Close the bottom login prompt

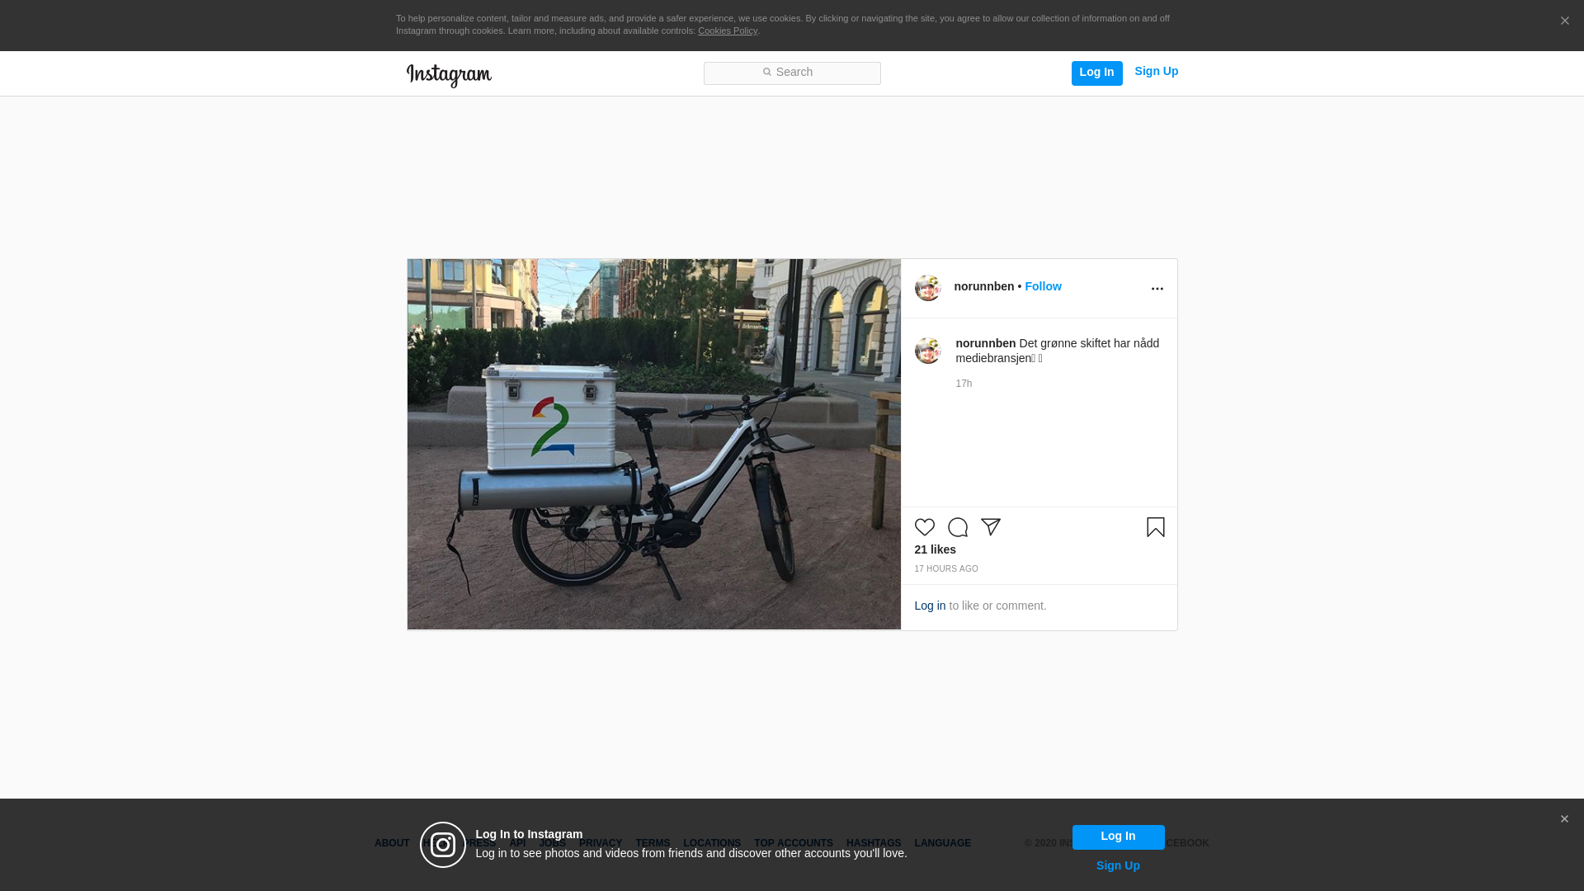(x=1564, y=819)
